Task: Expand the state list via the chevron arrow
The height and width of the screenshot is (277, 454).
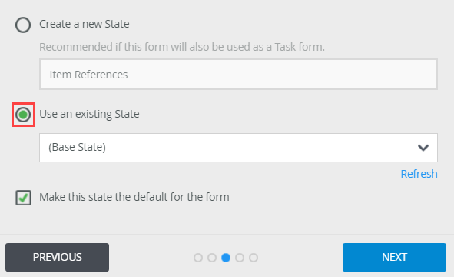Action: 423,148
